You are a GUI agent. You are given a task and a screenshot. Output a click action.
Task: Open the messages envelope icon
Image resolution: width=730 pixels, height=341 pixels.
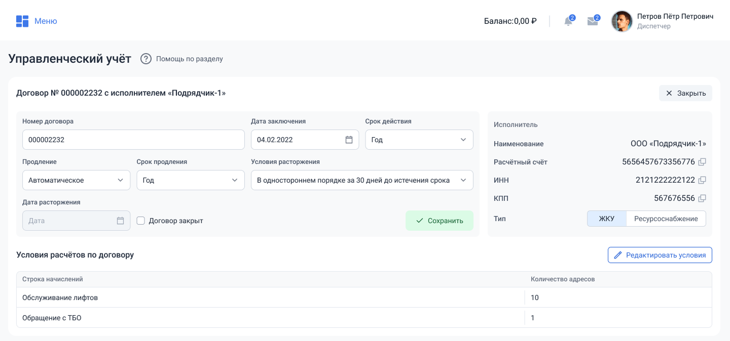(x=592, y=21)
